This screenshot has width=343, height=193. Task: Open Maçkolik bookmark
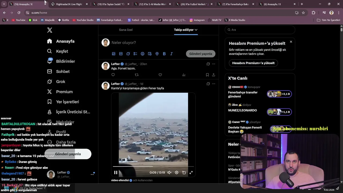(x=48, y=20)
